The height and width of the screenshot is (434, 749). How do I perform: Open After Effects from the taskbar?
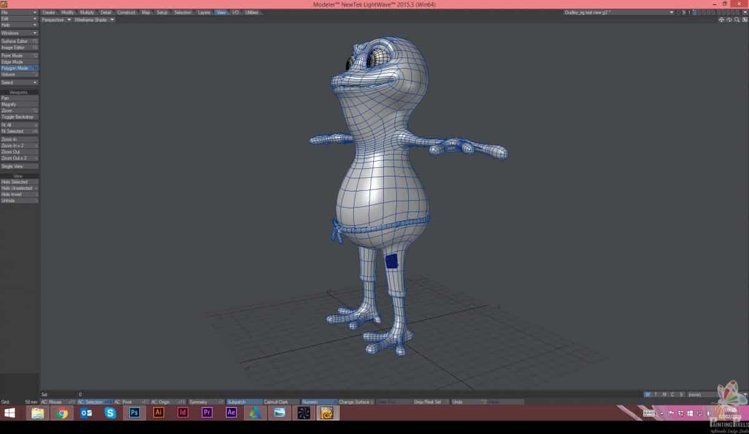tap(232, 413)
